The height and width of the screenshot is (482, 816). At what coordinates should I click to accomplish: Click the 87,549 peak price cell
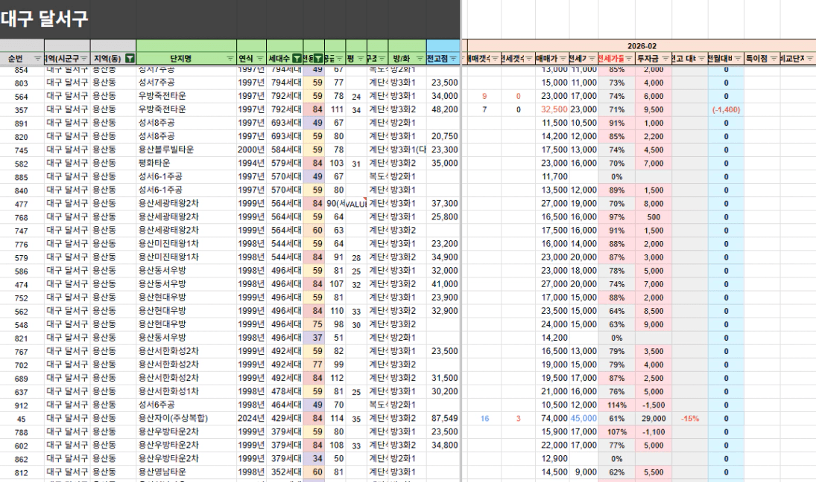443,418
